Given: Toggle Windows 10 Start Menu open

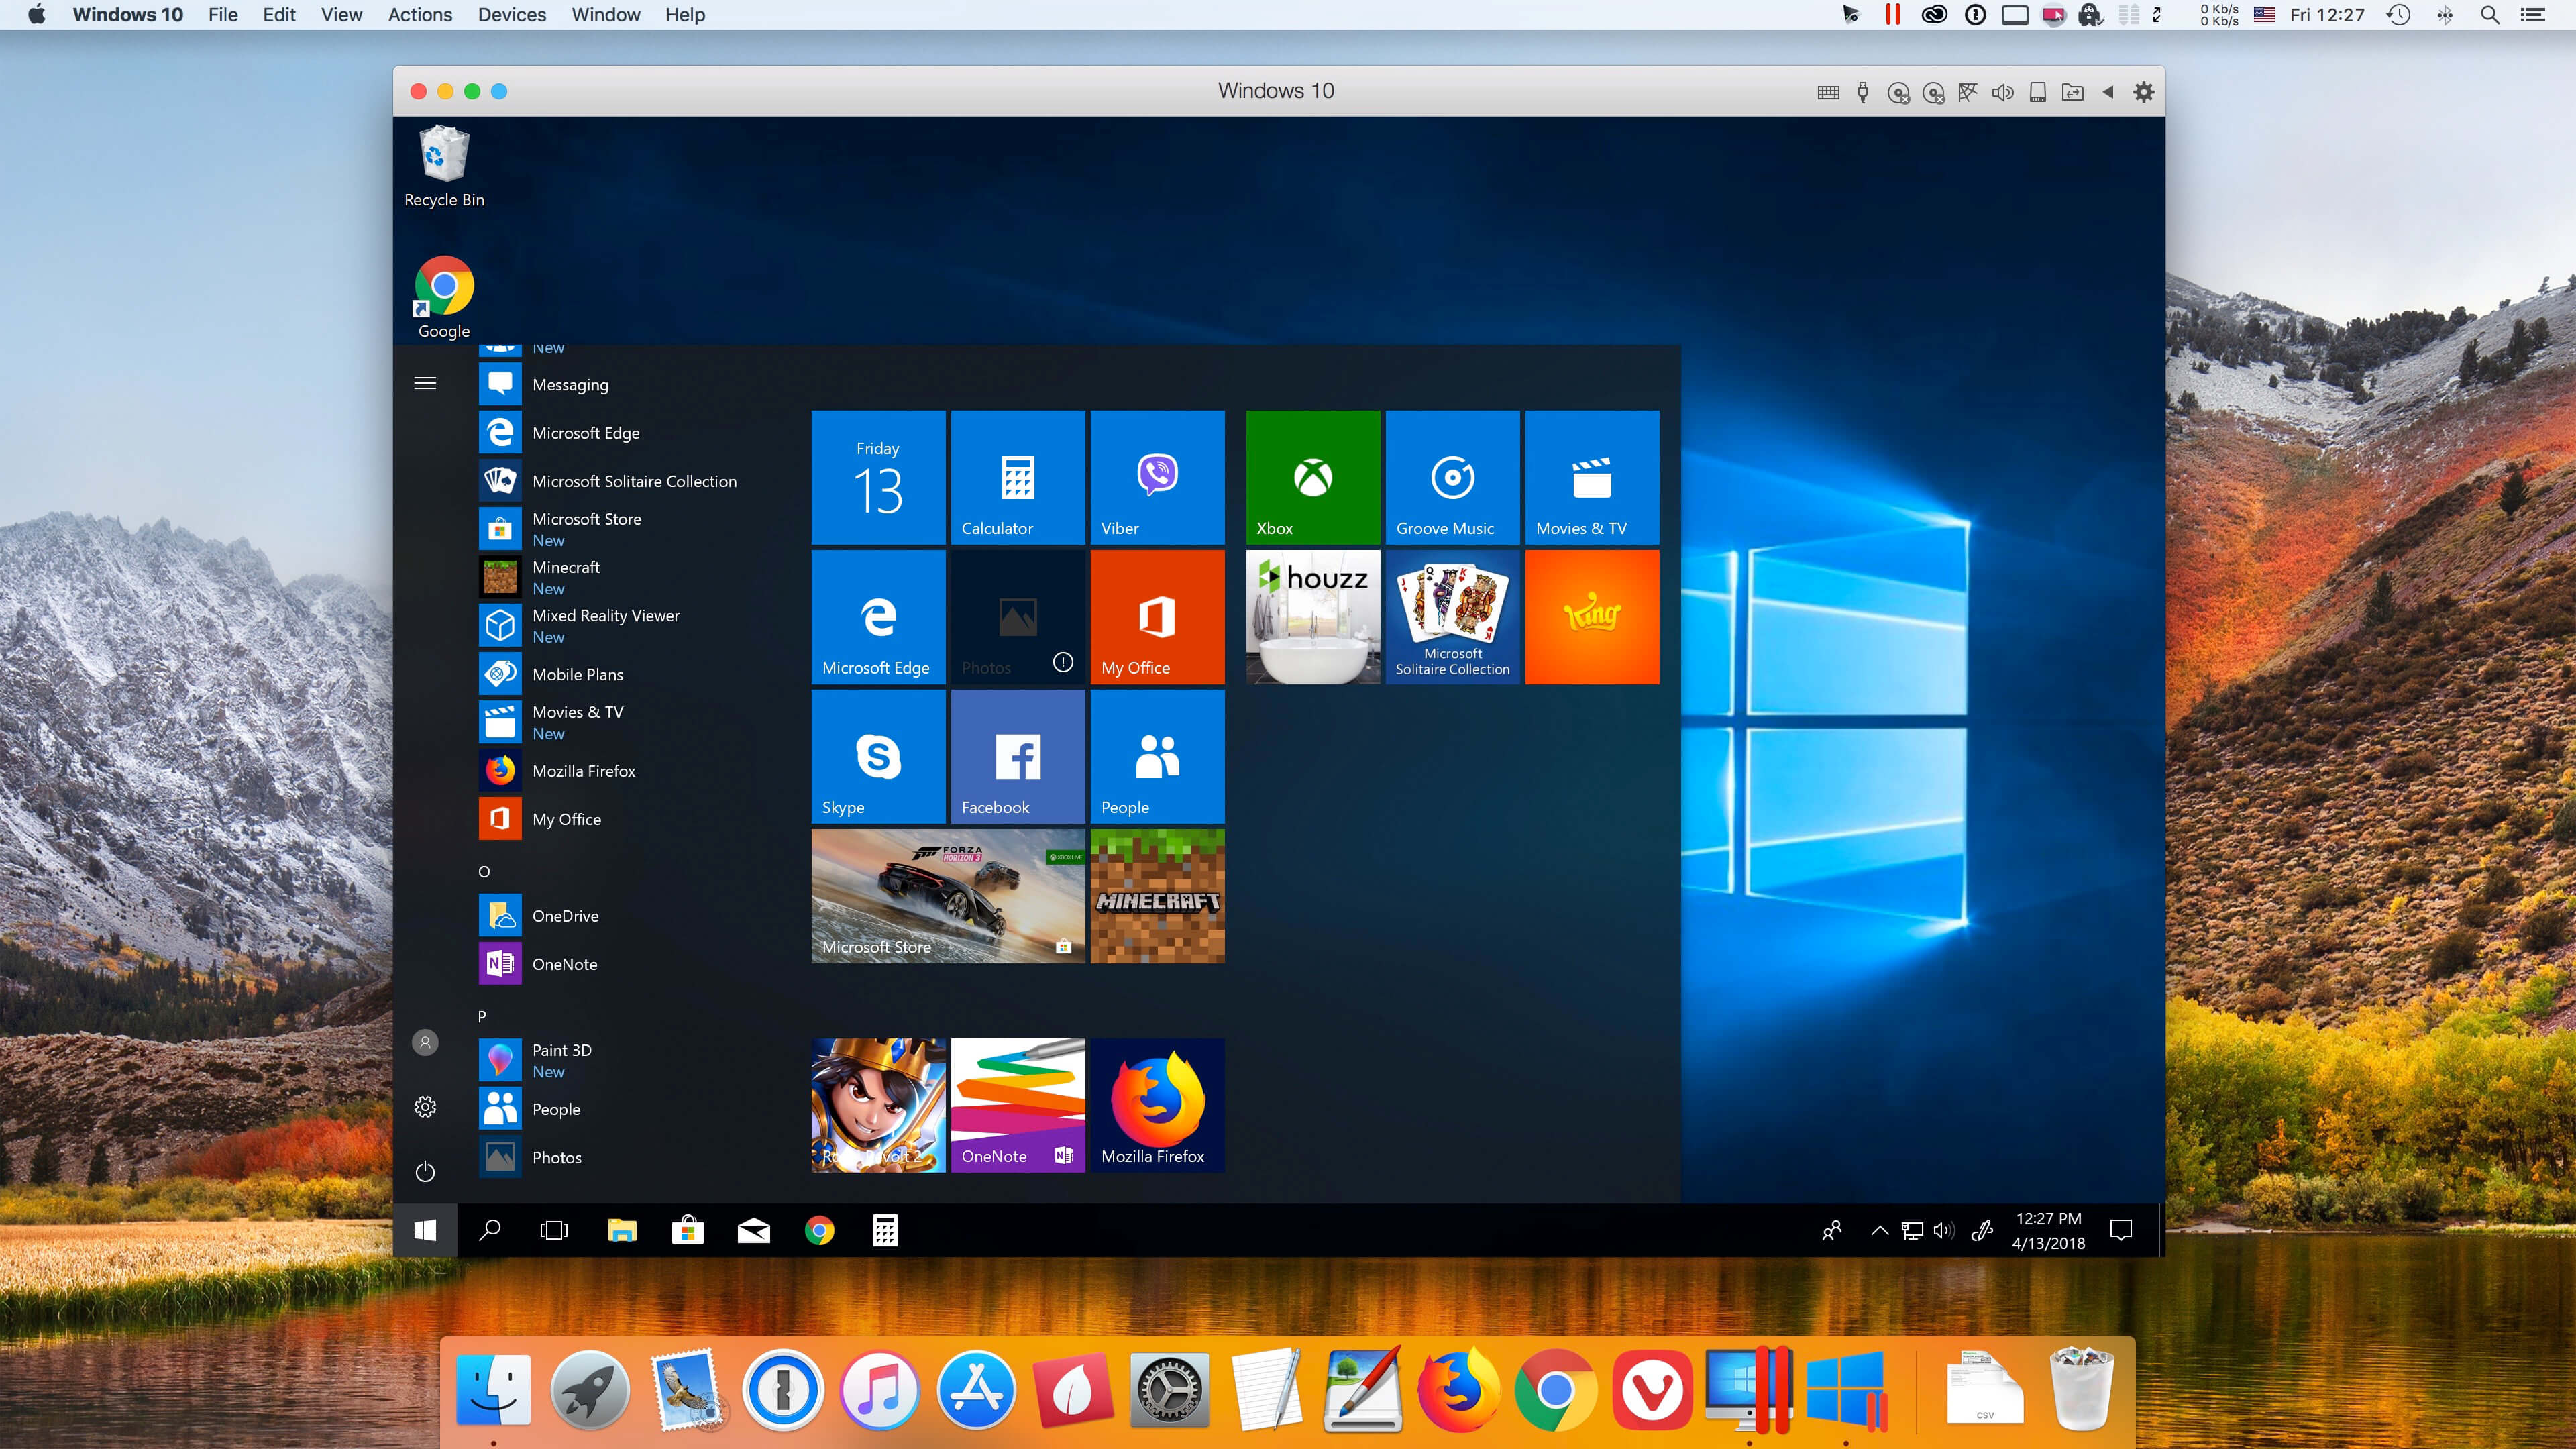Looking at the screenshot, I should pos(425,1230).
